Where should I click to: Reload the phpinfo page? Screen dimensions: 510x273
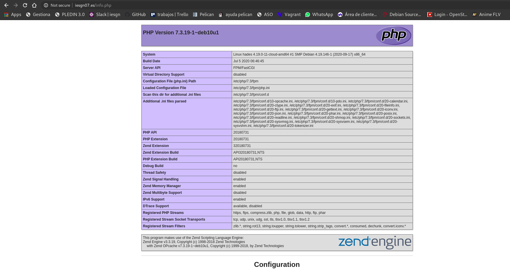pos(25,5)
